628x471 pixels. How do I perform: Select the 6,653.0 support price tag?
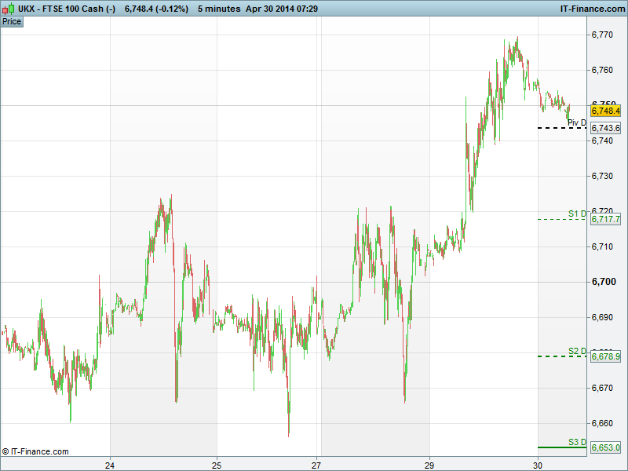click(605, 447)
